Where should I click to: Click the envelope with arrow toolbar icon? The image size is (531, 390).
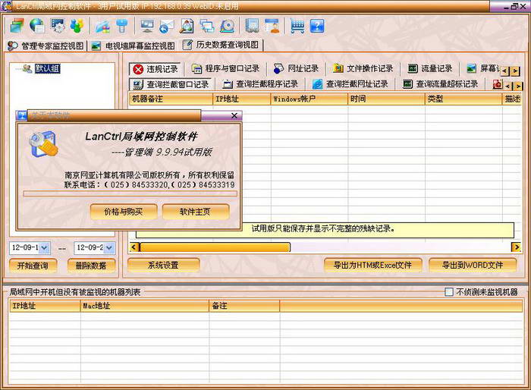tap(166, 26)
